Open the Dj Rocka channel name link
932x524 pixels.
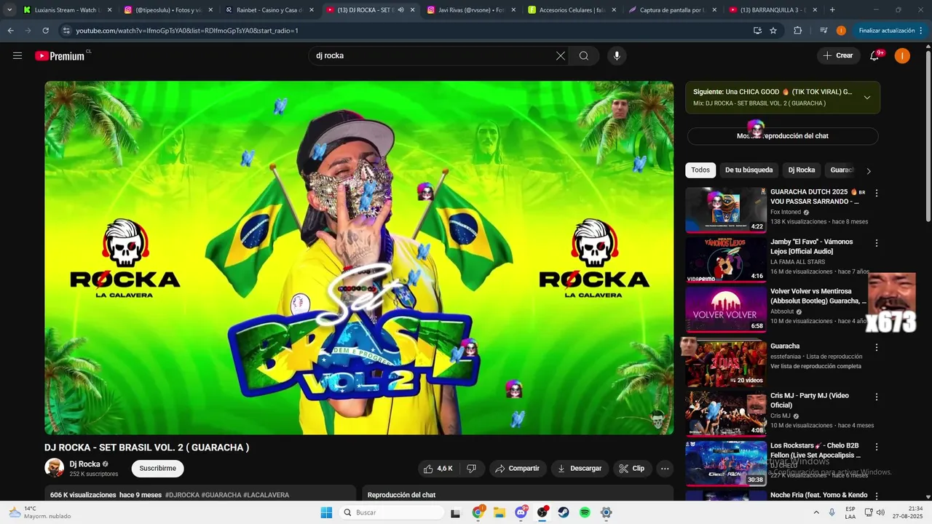(x=84, y=464)
